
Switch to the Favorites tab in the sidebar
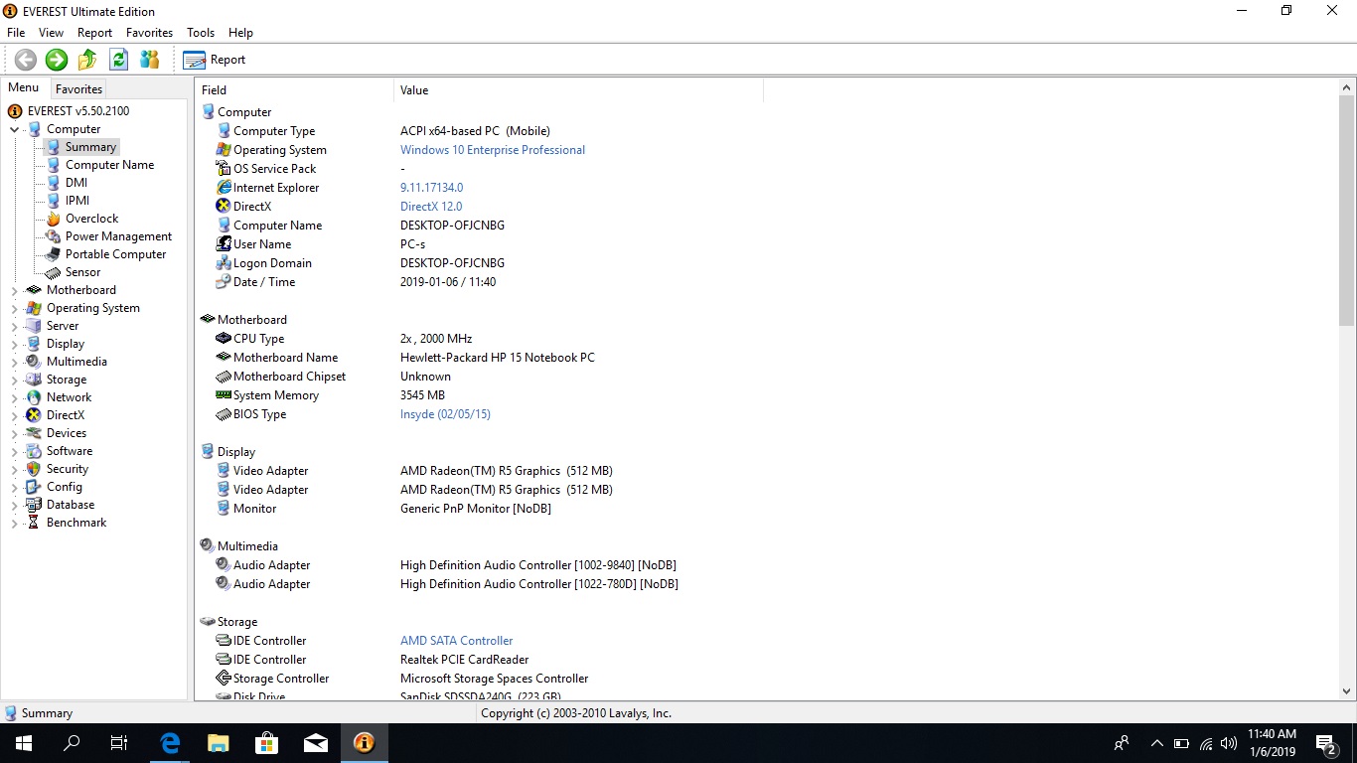[x=78, y=88]
